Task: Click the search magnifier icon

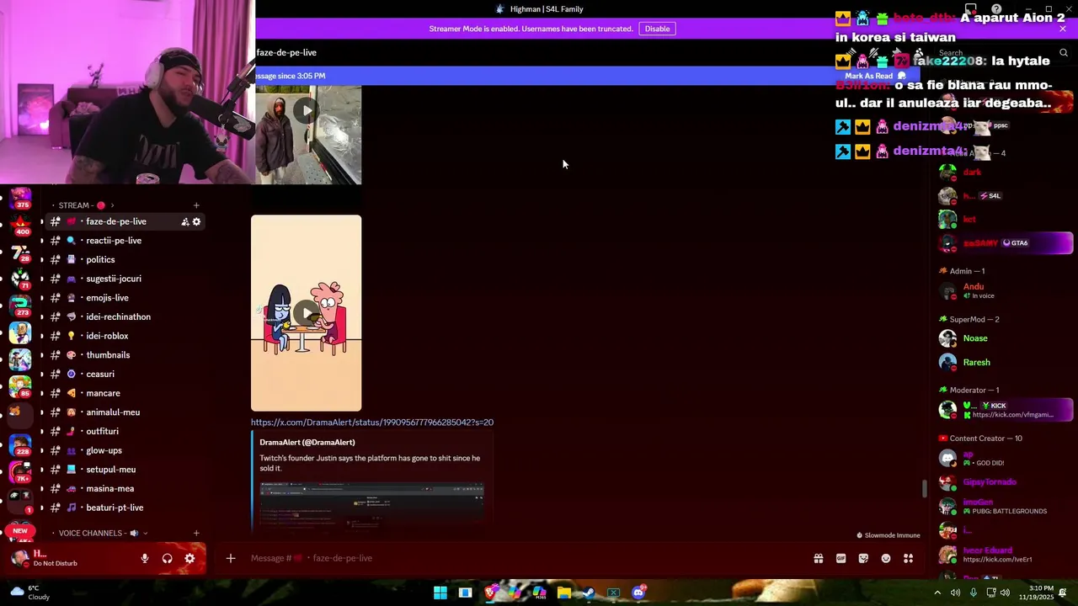Action: [1064, 52]
